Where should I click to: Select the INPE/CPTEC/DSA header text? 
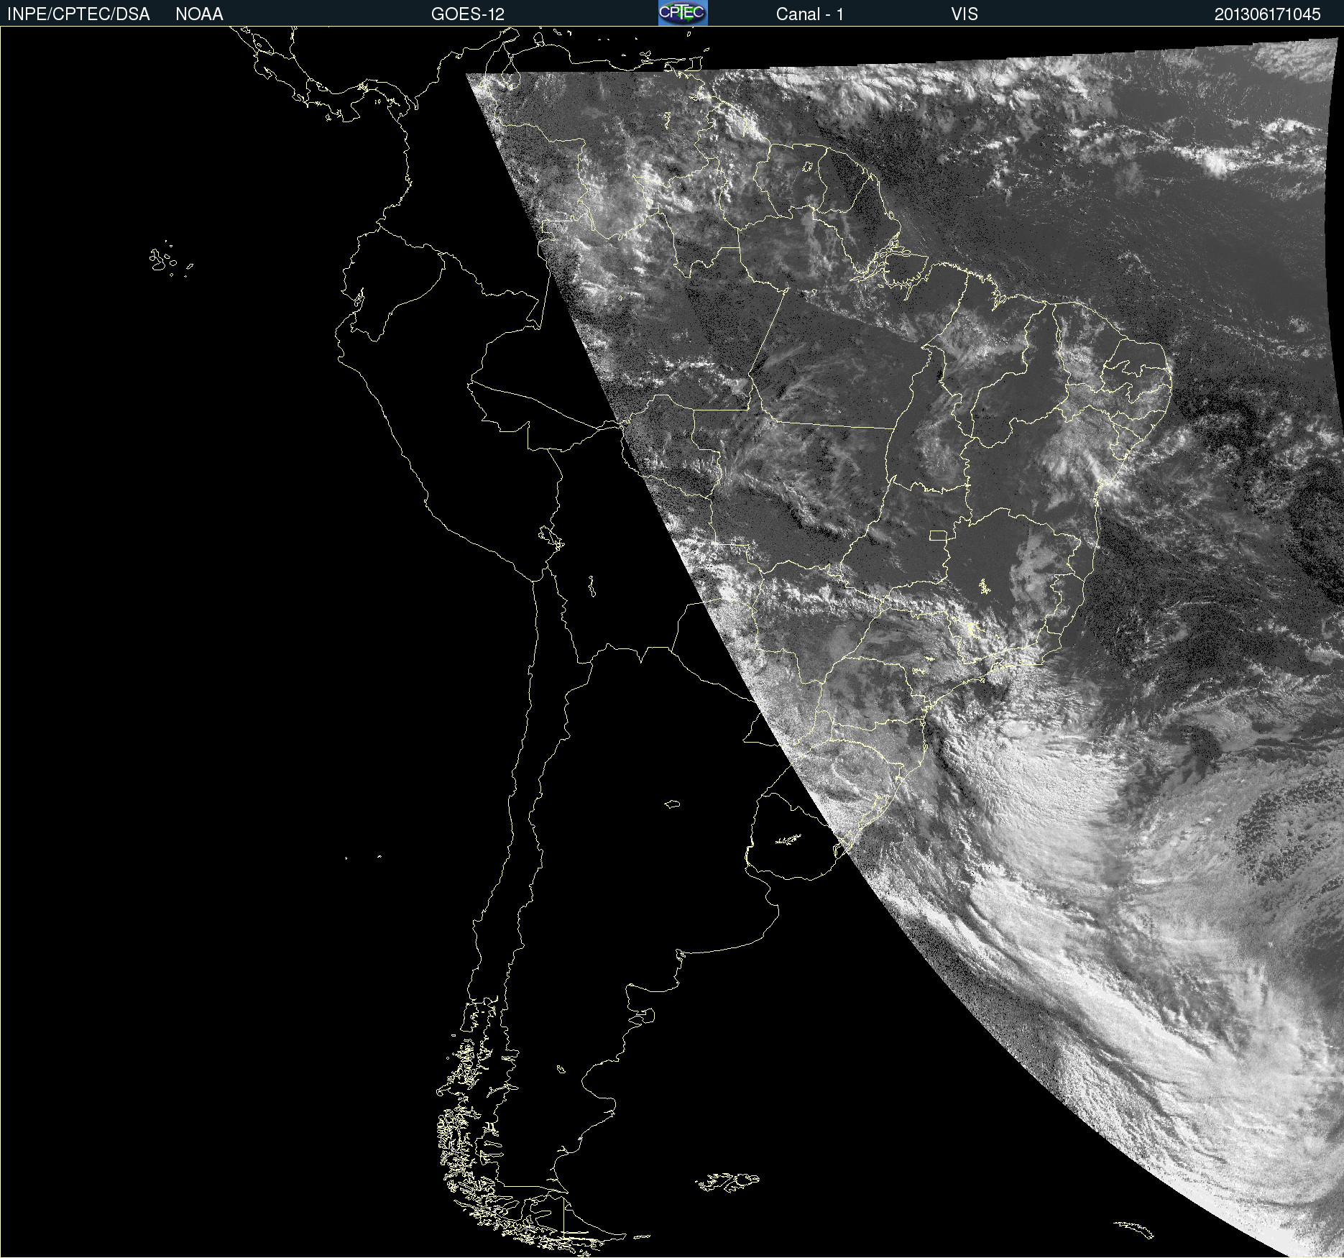(x=78, y=14)
